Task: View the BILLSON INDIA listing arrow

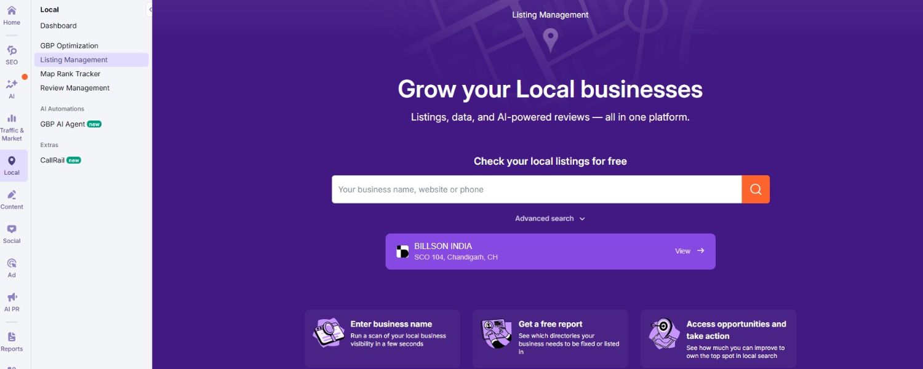Action: click(x=700, y=251)
